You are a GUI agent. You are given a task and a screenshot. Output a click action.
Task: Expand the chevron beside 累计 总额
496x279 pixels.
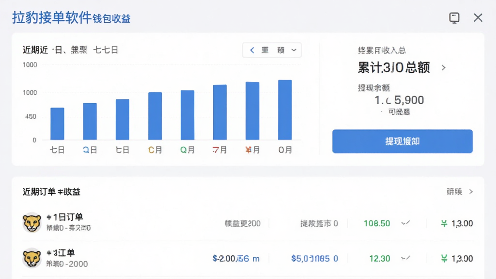pos(444,68)
